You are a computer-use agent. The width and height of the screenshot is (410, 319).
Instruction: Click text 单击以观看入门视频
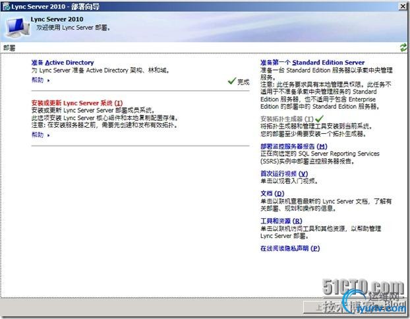click(x=289, y=181)
